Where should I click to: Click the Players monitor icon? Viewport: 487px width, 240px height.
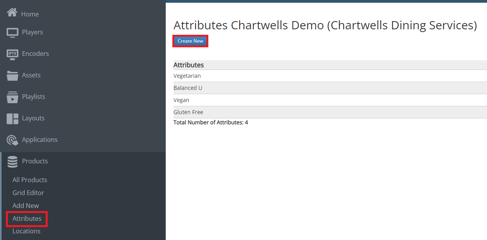click(x=13, y=32)
